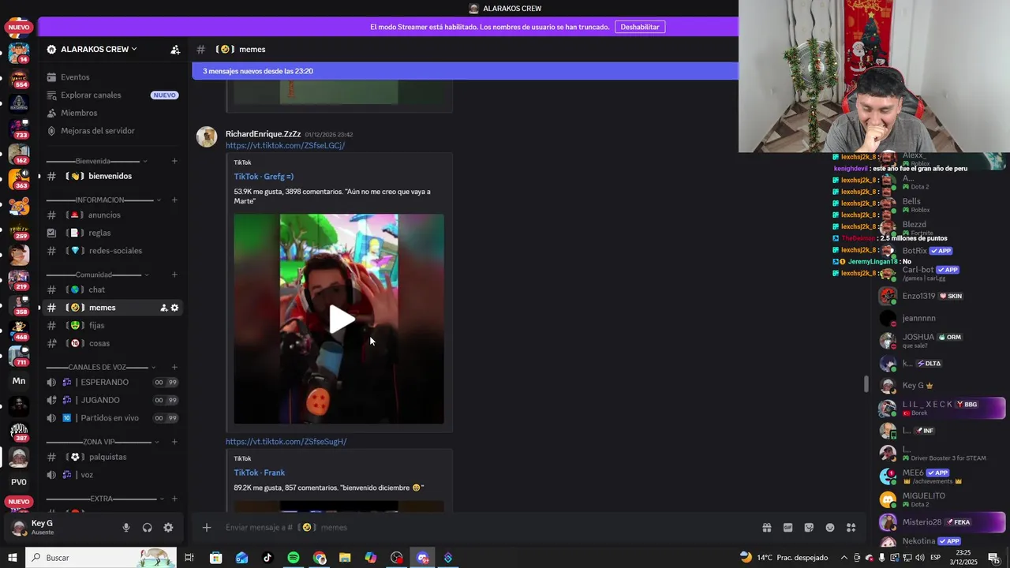Click the Discord taskbar icon
This screenshot has width=1010, height=568.
point(423,558)
